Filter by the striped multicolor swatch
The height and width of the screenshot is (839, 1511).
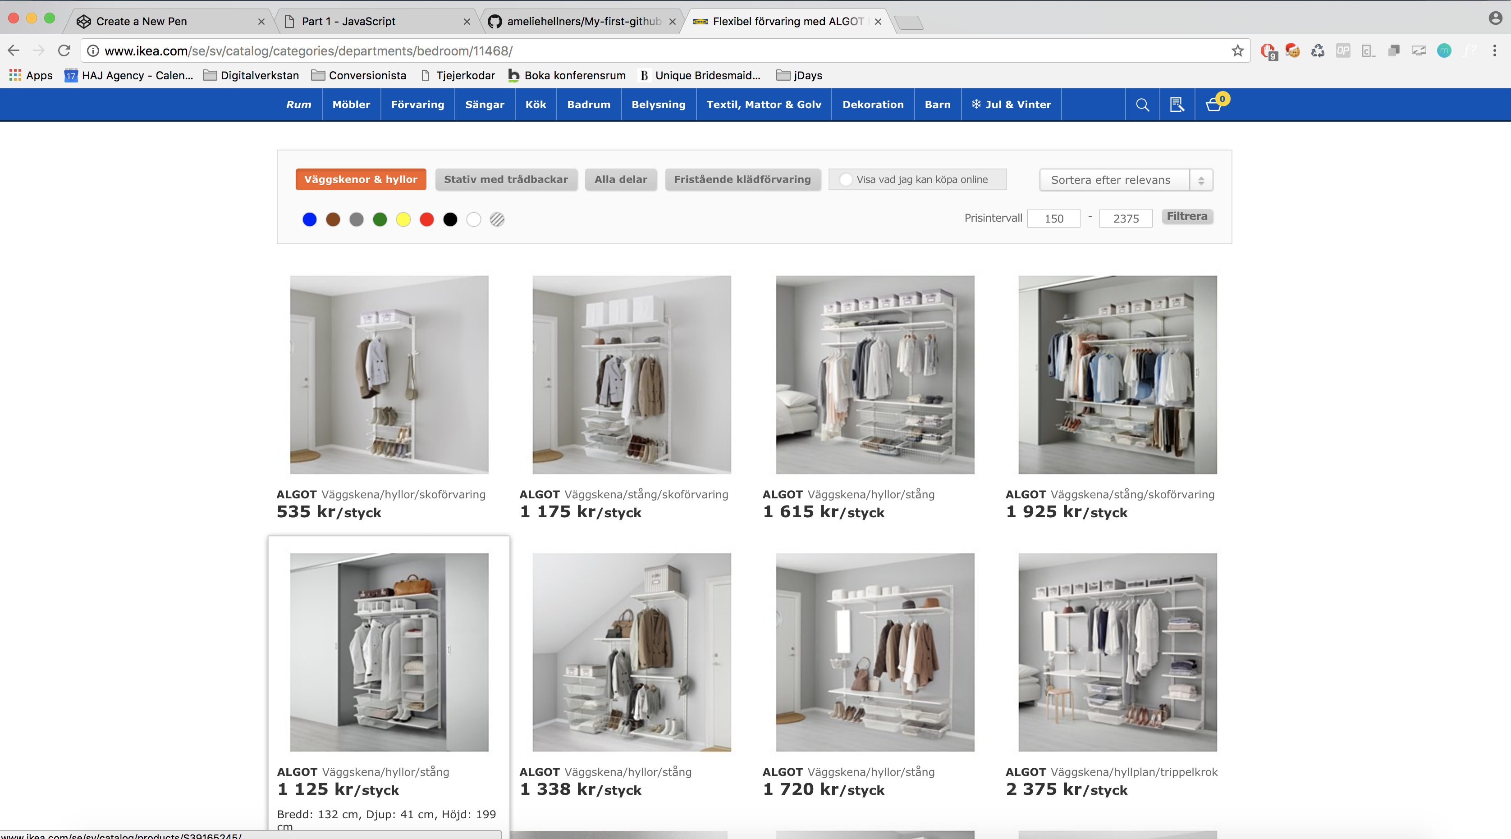[x=497, y=219]
